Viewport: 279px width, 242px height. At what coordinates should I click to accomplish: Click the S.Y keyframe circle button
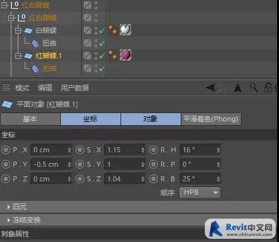point(80,164)
